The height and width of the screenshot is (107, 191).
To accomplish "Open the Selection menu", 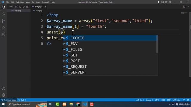I will click(20, 2).
